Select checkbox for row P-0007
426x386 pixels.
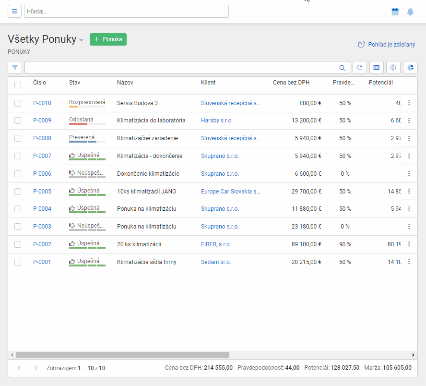pyautogui.click(x=18, y=156)
